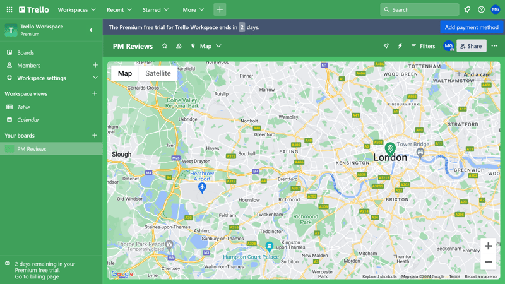The width and height of the screenshot is (505, 284).
Task: Click the MG board member avatar
Action: click(448, 46)
